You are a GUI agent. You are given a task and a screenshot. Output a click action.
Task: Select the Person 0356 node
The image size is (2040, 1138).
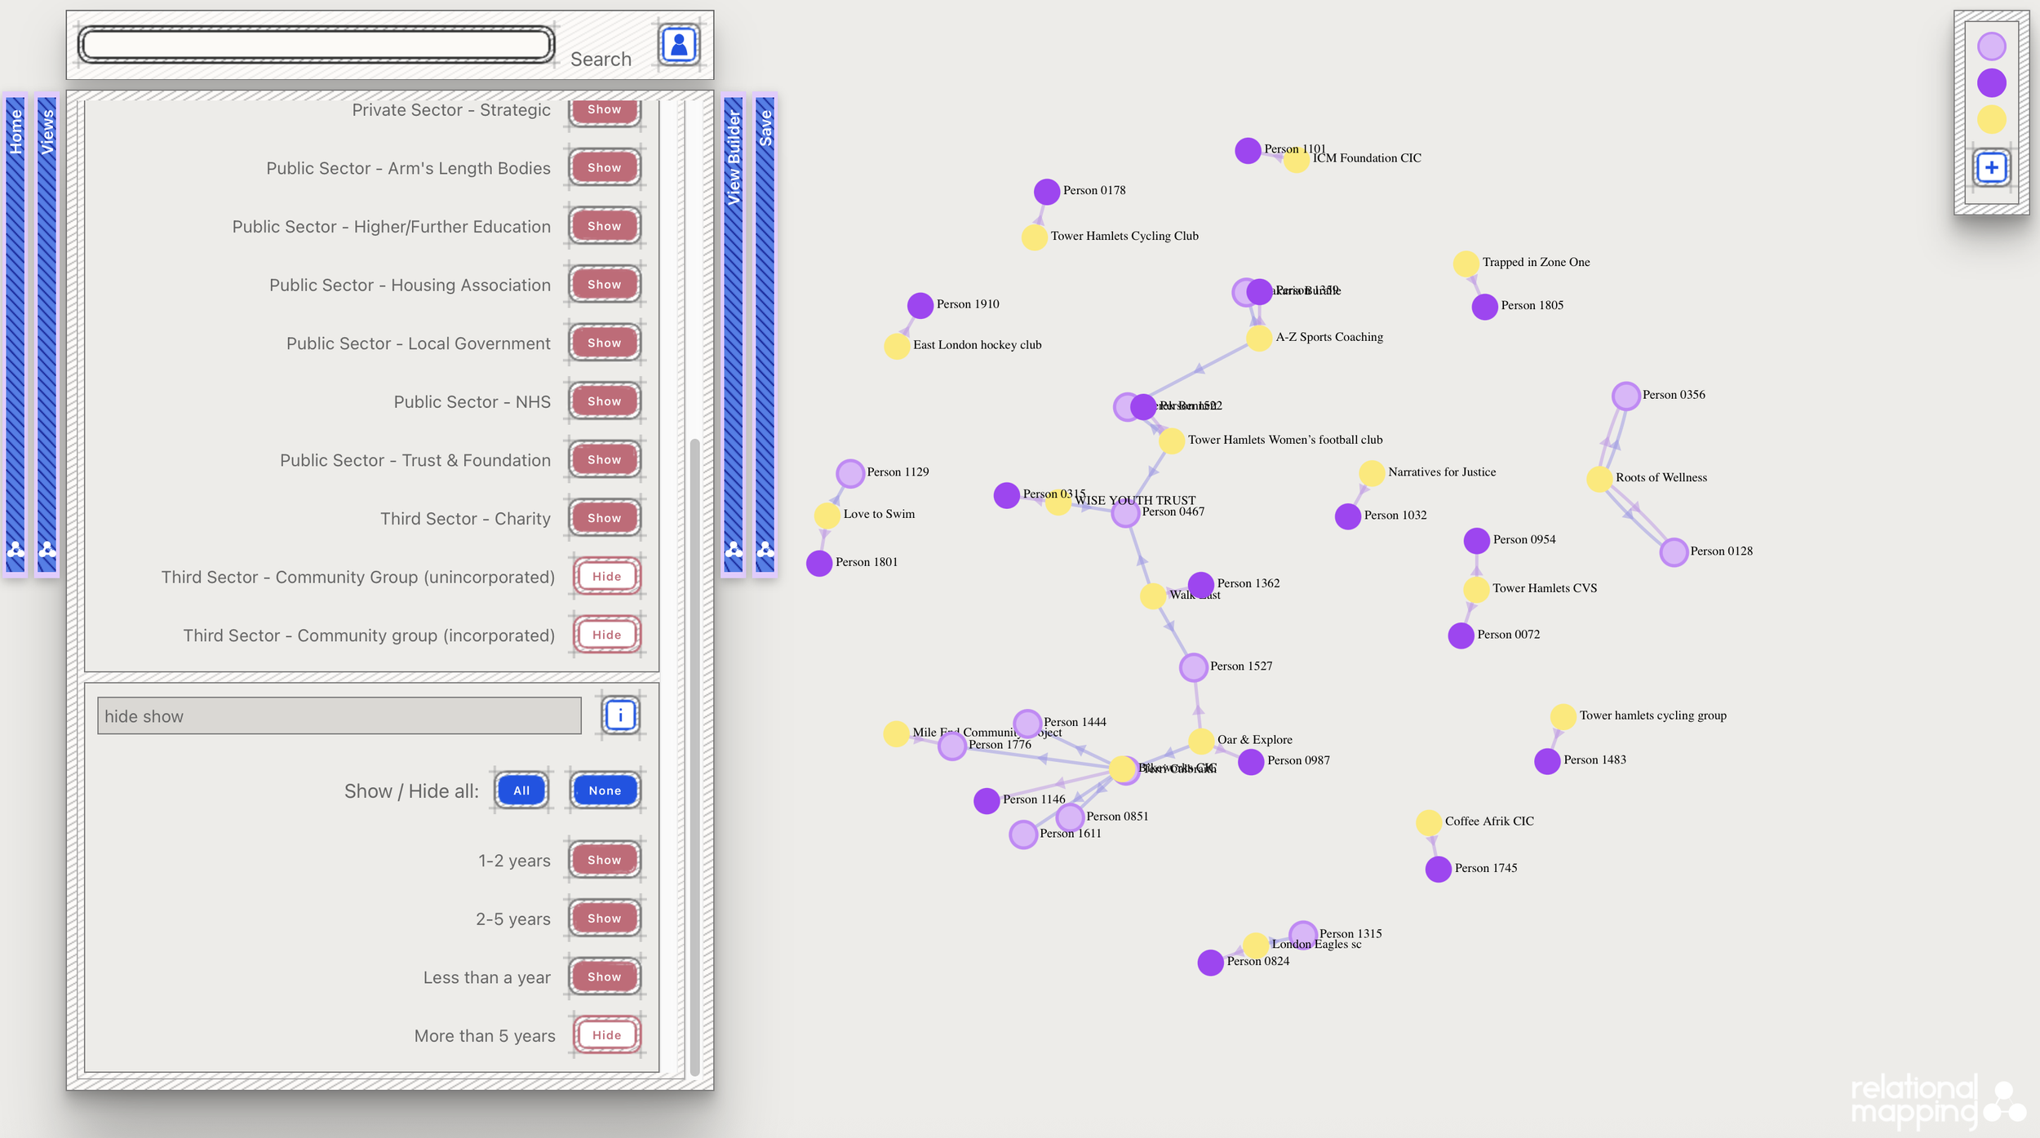pos(1625,396)
